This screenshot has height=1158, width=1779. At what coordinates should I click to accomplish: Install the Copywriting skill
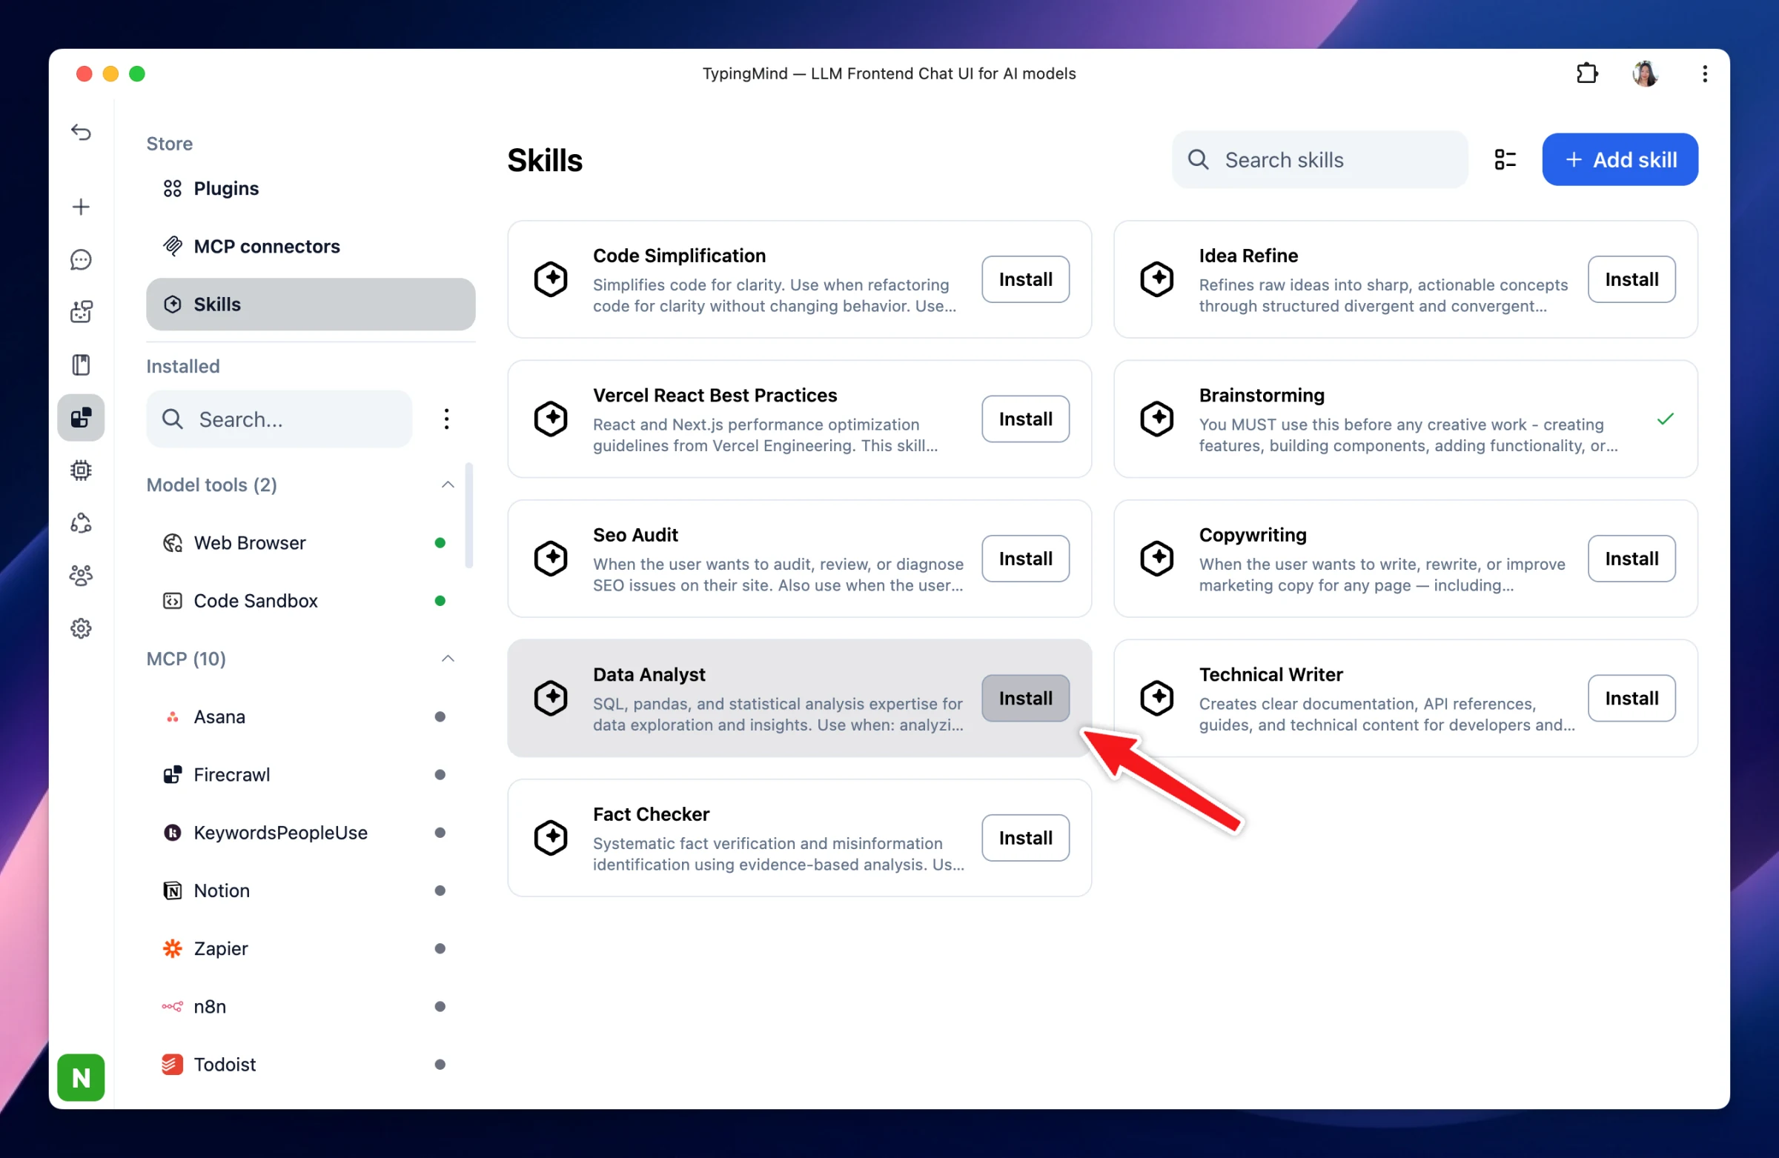coord(1631,558)
